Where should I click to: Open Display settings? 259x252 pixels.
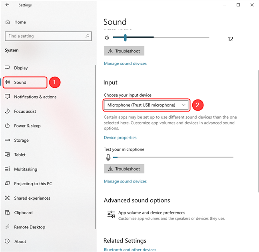[x=21, y=68]
